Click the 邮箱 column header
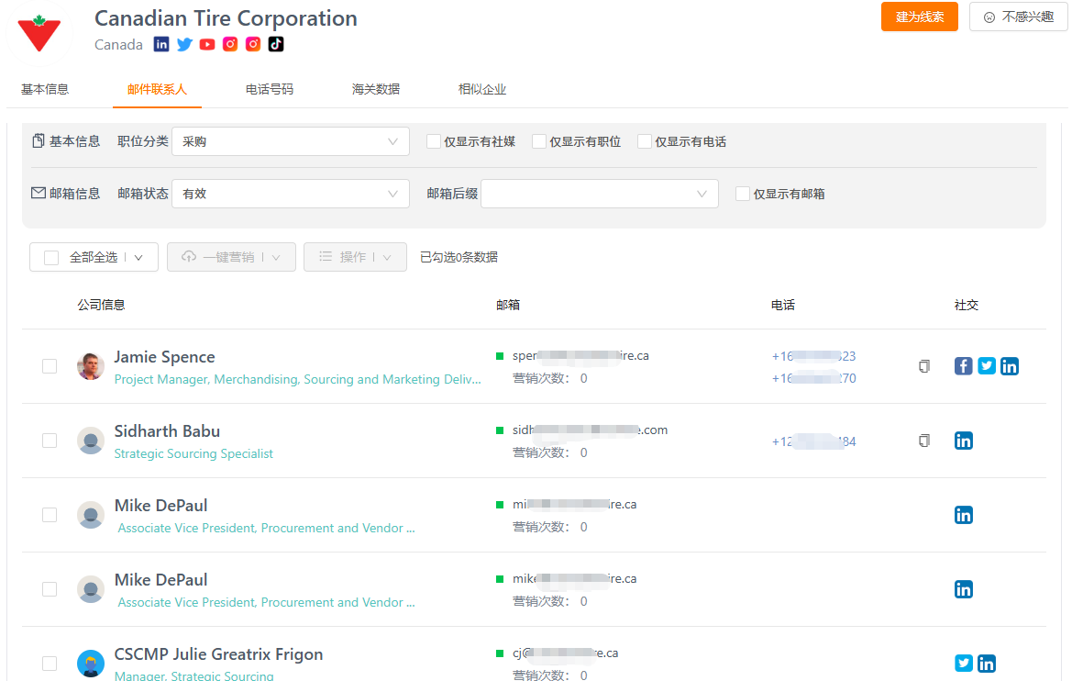This screenshot has height=681, width=1072. (x=508, y=305)
